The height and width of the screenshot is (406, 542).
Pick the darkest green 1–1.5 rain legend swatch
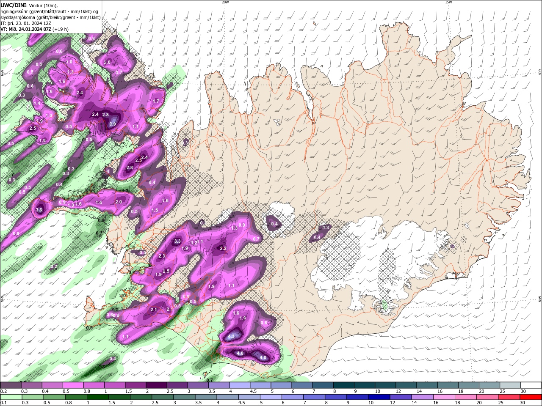tap(97, 397)
